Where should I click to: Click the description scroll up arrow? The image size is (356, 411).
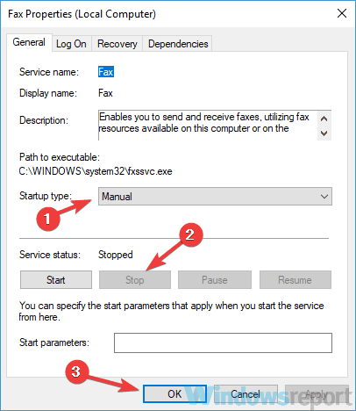click(x=324, y=119)
